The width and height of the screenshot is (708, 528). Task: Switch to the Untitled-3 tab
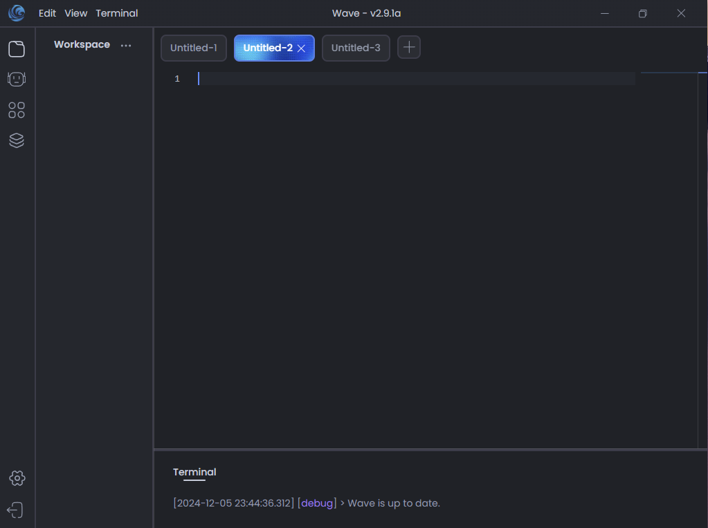tap(356, 48)
